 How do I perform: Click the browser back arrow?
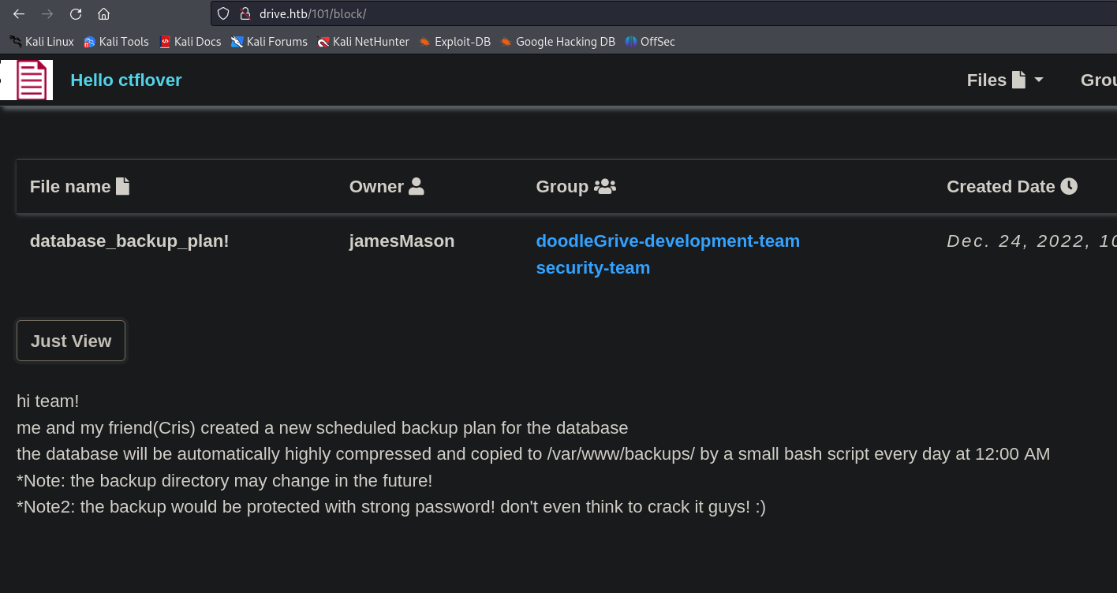tap(19, 14)
